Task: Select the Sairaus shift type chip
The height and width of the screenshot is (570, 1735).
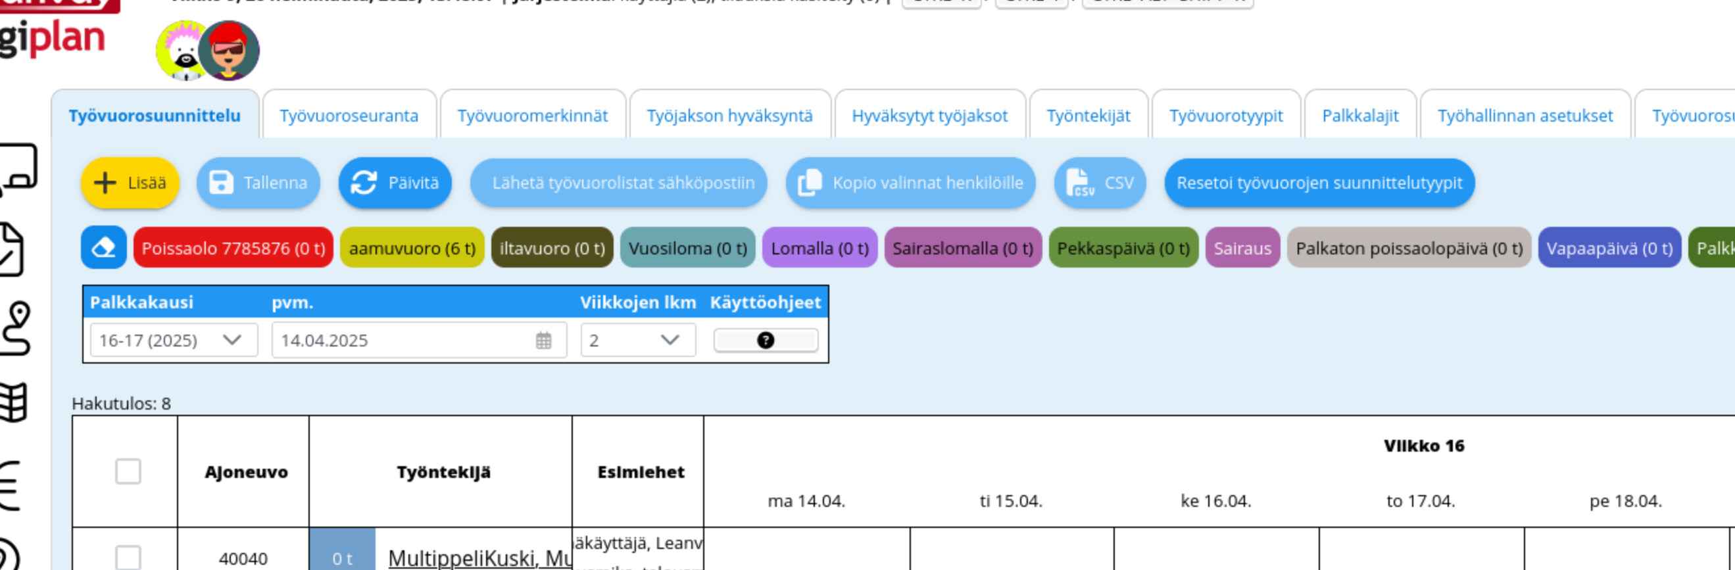Action: coord(1242,249)
